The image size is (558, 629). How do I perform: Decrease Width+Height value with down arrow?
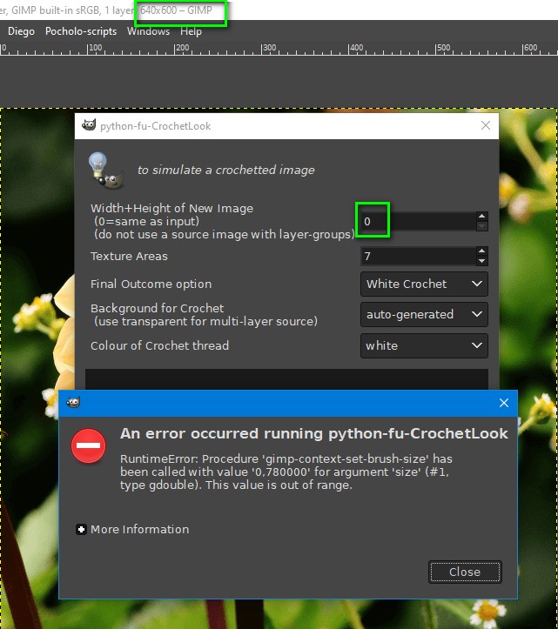click(x=481, y=226)
